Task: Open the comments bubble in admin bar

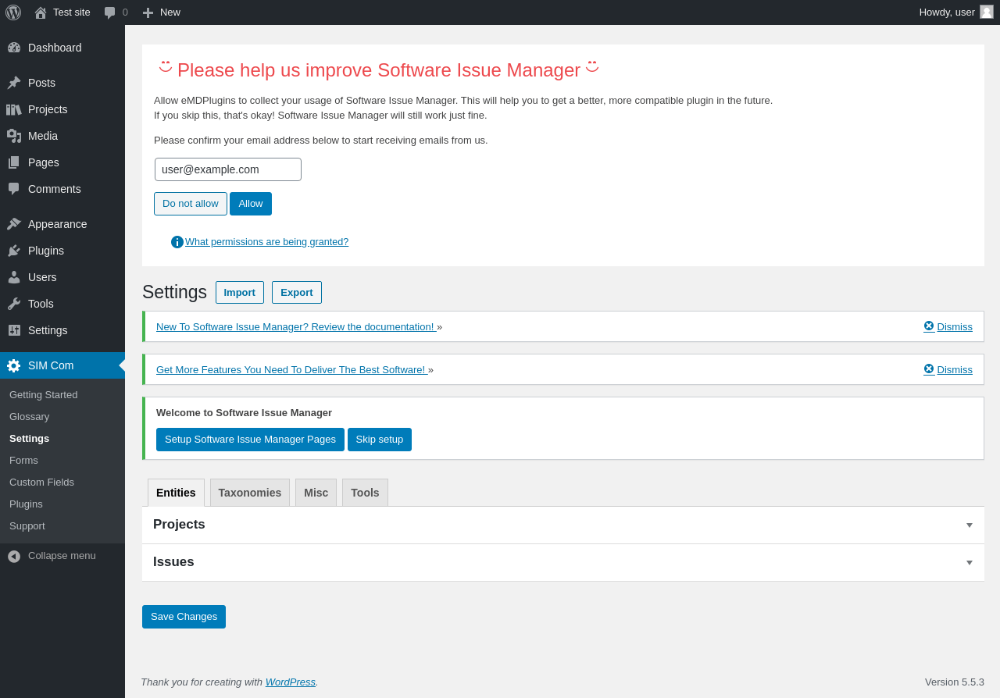Action: [110, 12]
